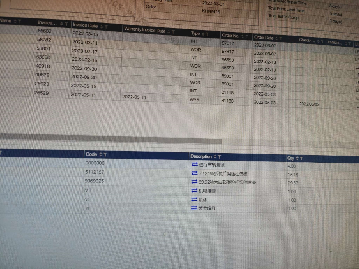Sort the lower table by Code
The image size is (359, 269).
(101, 154)
